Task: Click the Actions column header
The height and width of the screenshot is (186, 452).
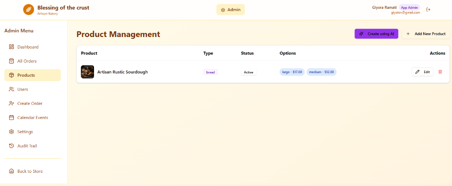Action: click(x=437, y=53)
